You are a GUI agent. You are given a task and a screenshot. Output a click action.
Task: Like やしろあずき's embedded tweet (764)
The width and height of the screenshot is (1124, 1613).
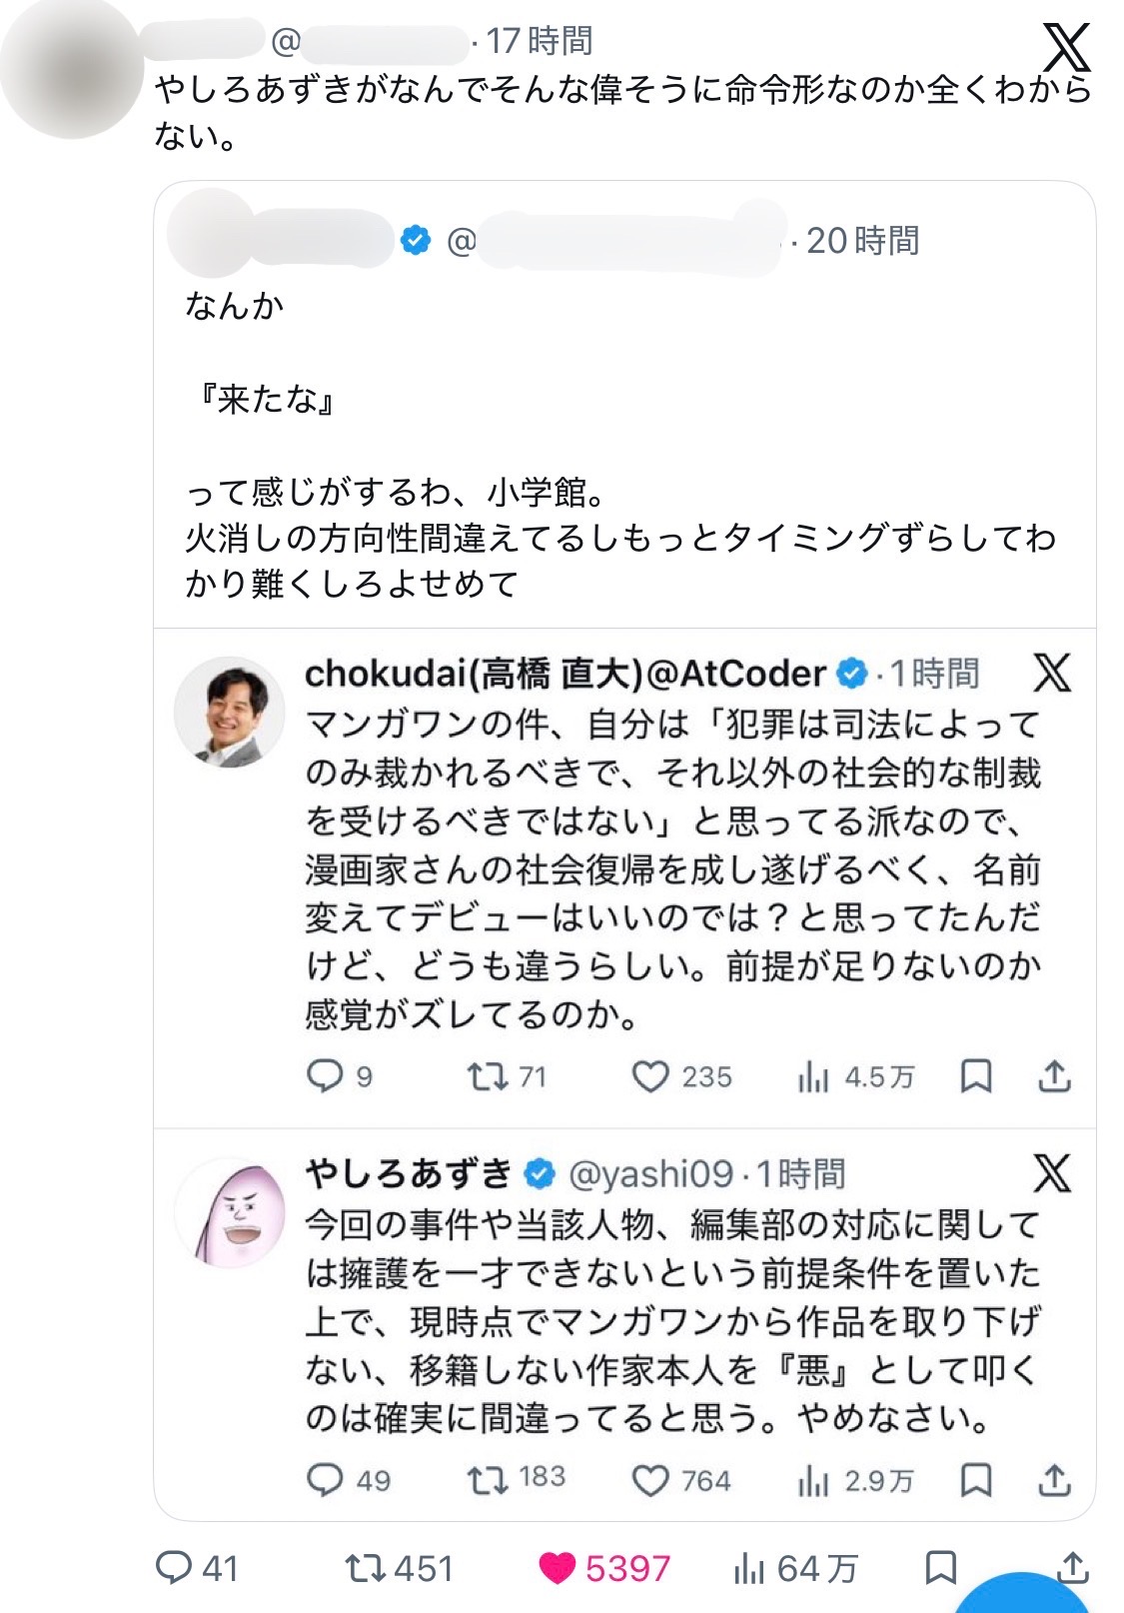(650, 1480)
